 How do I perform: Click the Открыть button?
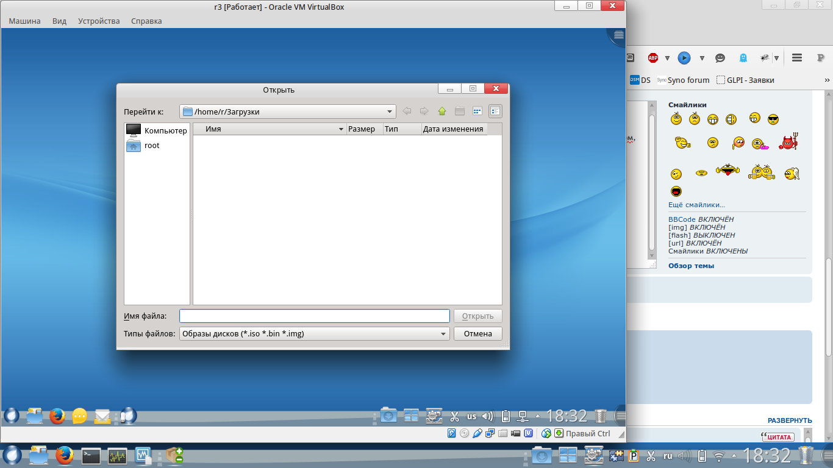pyautogui.click(x=477, y=316)
